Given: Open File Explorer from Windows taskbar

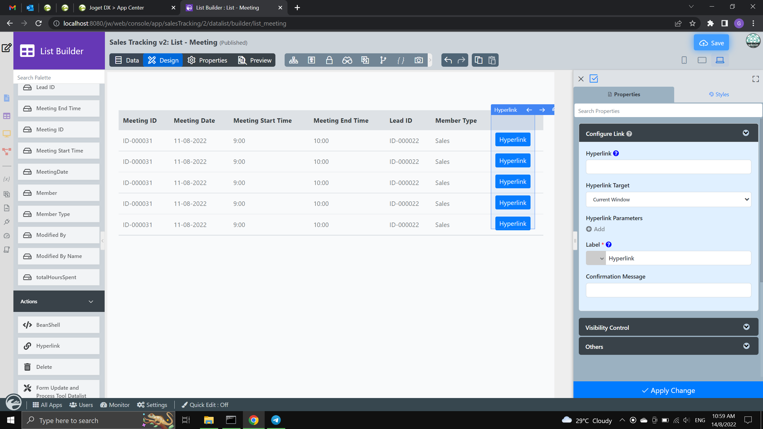Looking at the screenshot, I should (x=209, y=420).
